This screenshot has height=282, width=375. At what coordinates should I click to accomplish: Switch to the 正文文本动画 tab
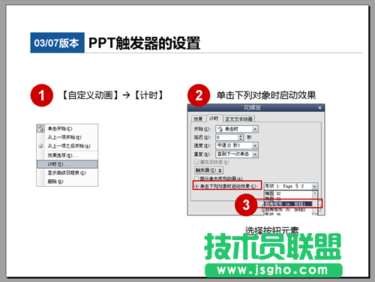(239, 119)
